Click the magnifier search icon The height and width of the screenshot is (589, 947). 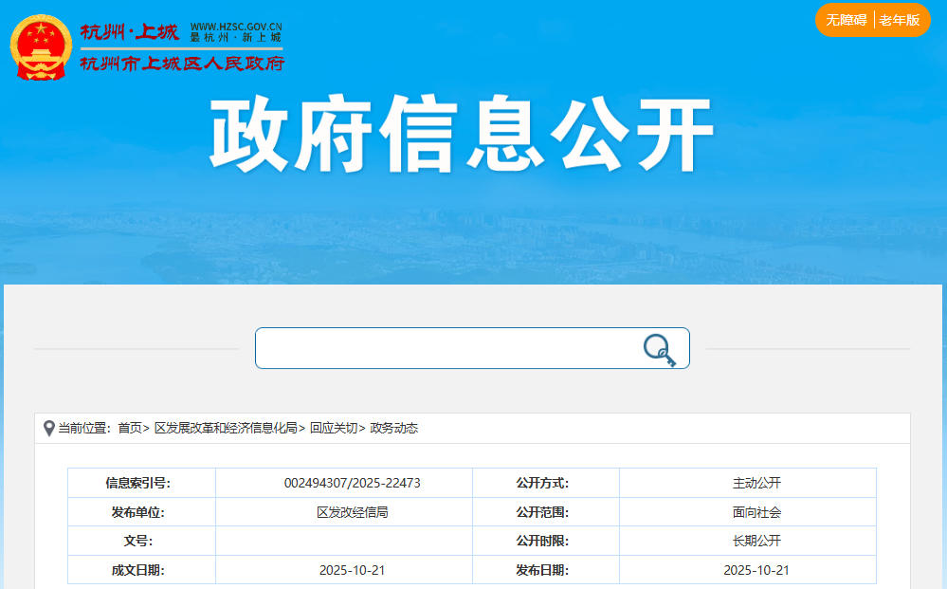[x=659, y=350]
